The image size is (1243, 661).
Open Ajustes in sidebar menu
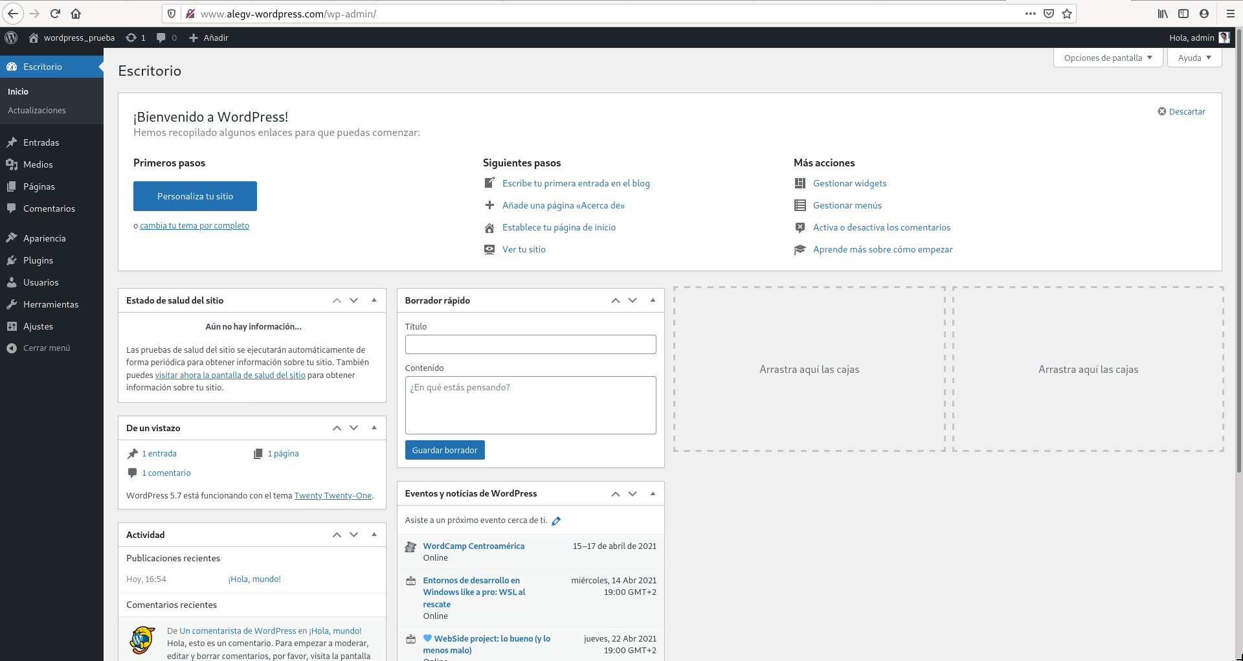52,326
